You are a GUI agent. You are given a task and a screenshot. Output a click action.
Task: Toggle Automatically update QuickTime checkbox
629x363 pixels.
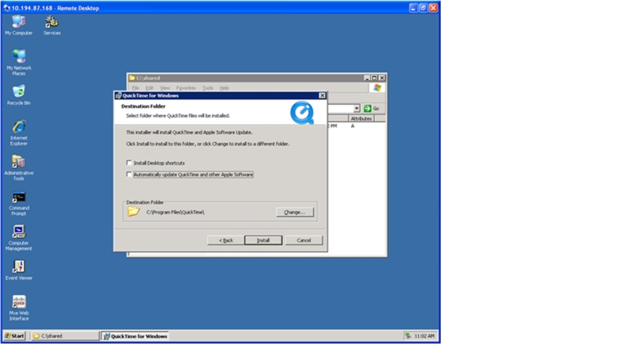coord(128,174)
